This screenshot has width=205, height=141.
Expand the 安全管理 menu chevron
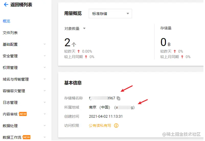[45, 56]
